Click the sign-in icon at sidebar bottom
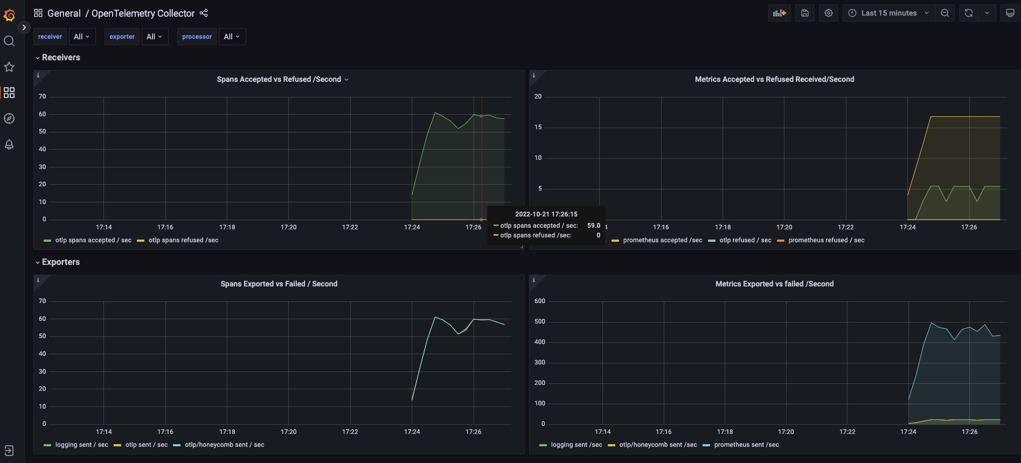The image size is (1021, 463). (x=9, y=451)
